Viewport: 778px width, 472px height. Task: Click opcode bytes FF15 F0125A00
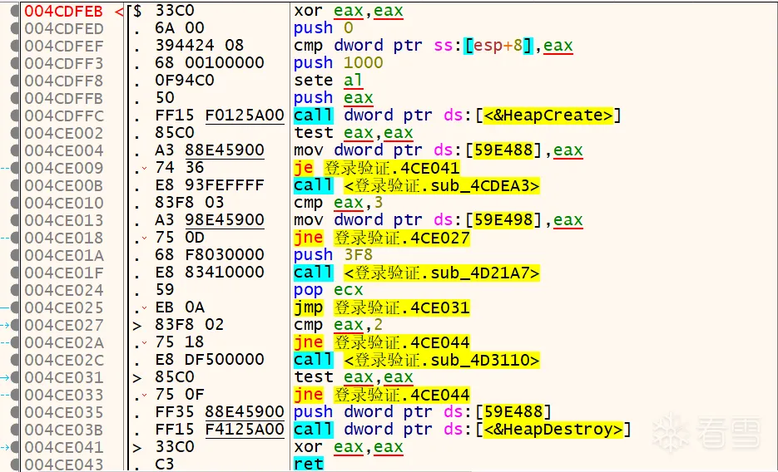220,116
